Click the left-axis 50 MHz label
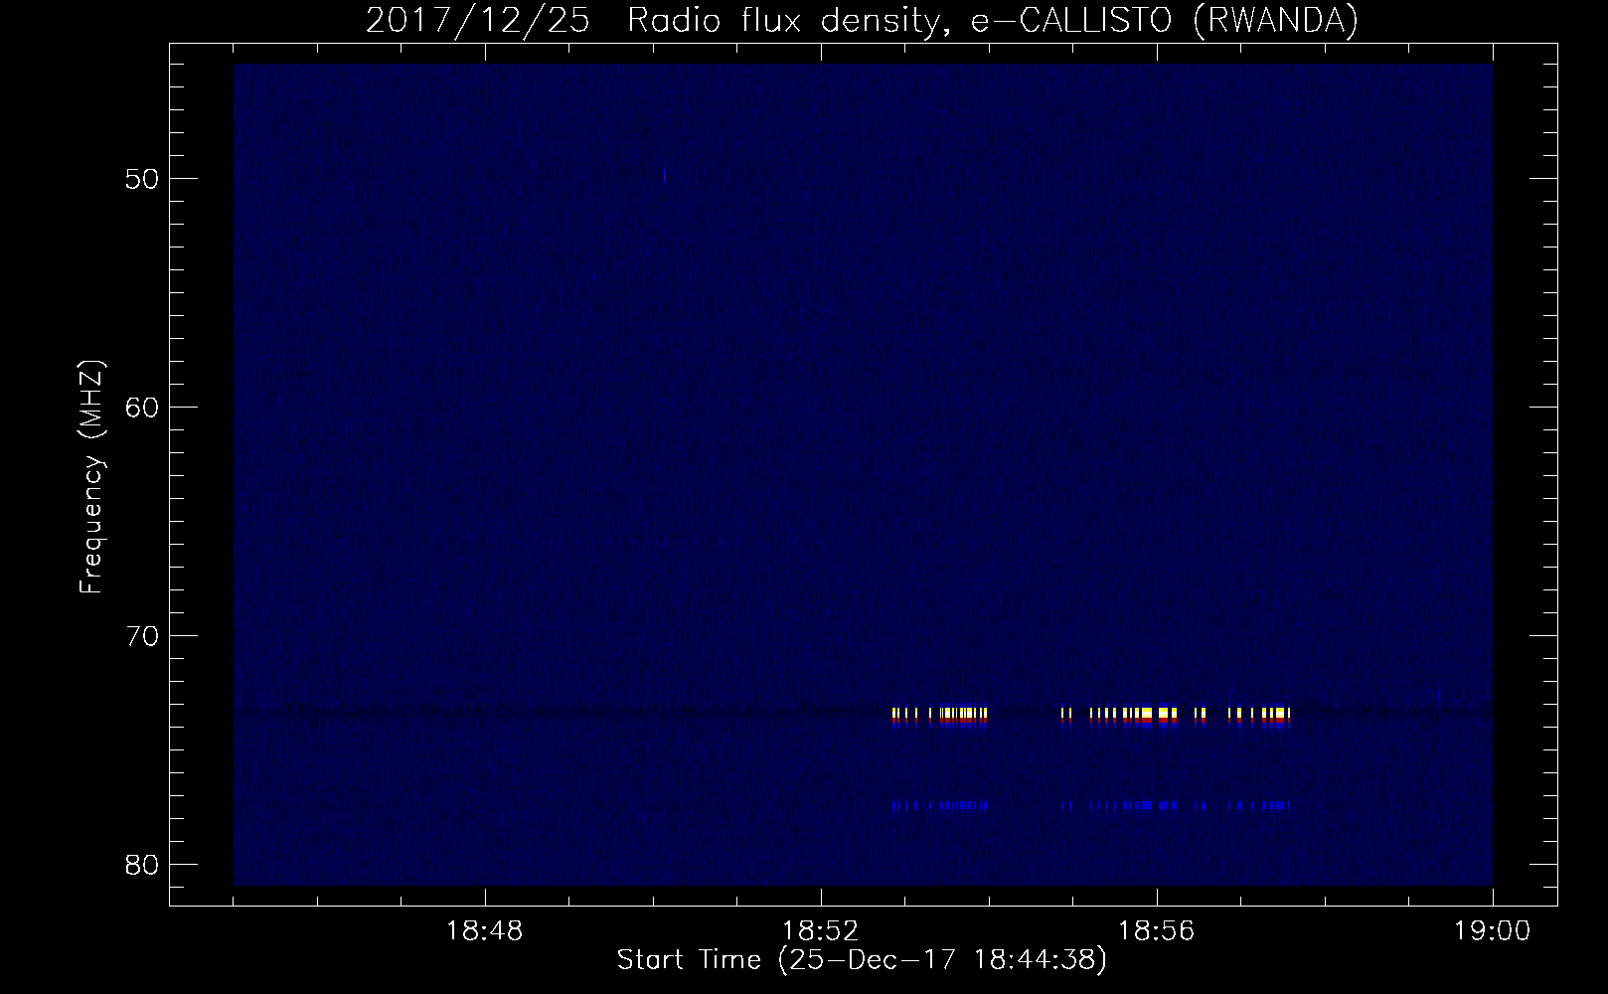This screenshot has height=994, width=1608. tap(141, 179)
